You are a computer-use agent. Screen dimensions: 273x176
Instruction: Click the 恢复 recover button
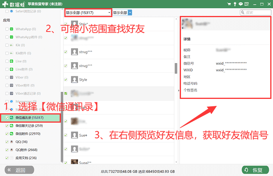pyautogui.click(x=255, y=170)
